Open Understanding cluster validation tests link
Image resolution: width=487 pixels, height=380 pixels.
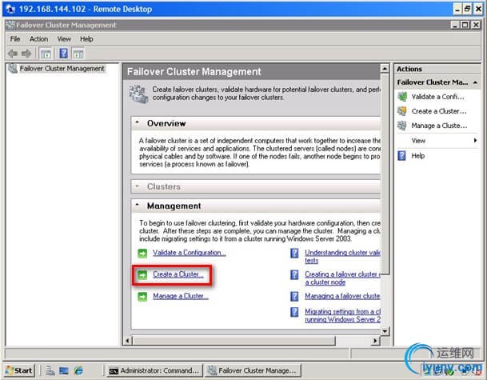tap(342, 256)
